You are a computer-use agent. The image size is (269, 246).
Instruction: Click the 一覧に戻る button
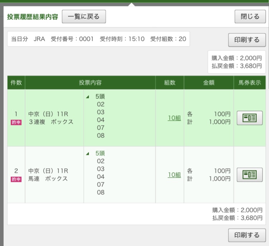point(84,16)
